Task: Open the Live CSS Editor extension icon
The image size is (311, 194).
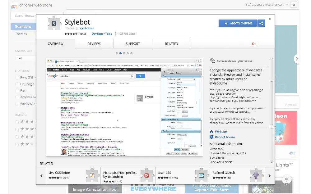Action: pos(92,175)
